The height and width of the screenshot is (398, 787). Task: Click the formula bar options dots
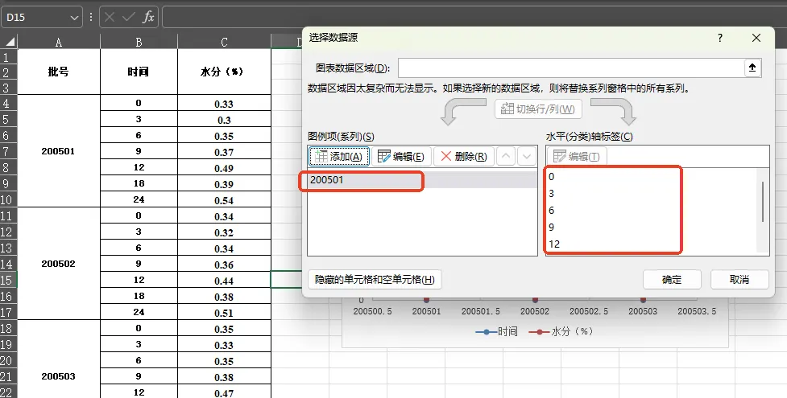click(x=91, y=17)
